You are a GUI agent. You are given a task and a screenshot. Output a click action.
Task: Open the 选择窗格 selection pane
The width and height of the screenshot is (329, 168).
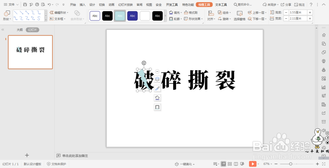pyautogui.click(x=240, y=16)
